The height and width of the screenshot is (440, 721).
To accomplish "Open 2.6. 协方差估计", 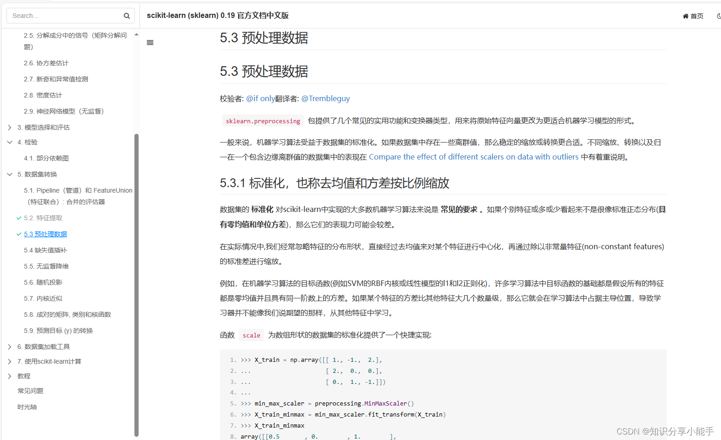I will pyautogui.click(x=46, y=63).
